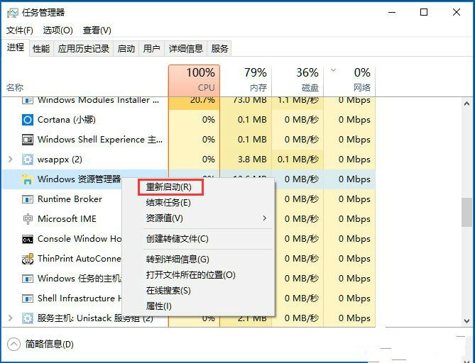Viewport: 475px width, 363px height.
Task: Expand the wsappx (2) process group
Action: tap(10, 160)
